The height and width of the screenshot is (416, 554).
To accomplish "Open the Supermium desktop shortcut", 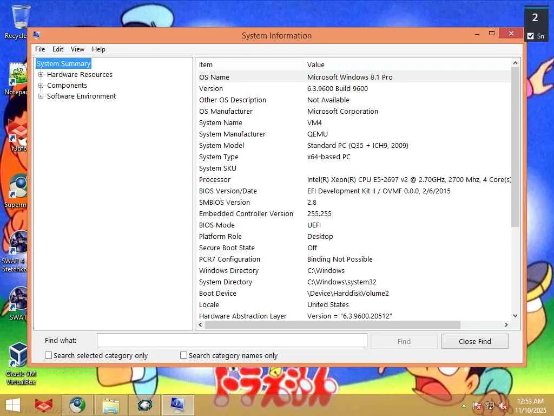I will tap(17, 191).
